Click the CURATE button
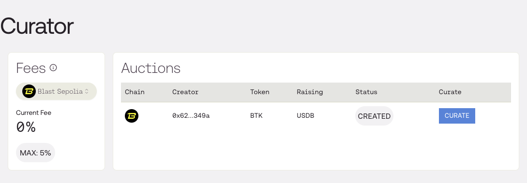 coord(457,115)
